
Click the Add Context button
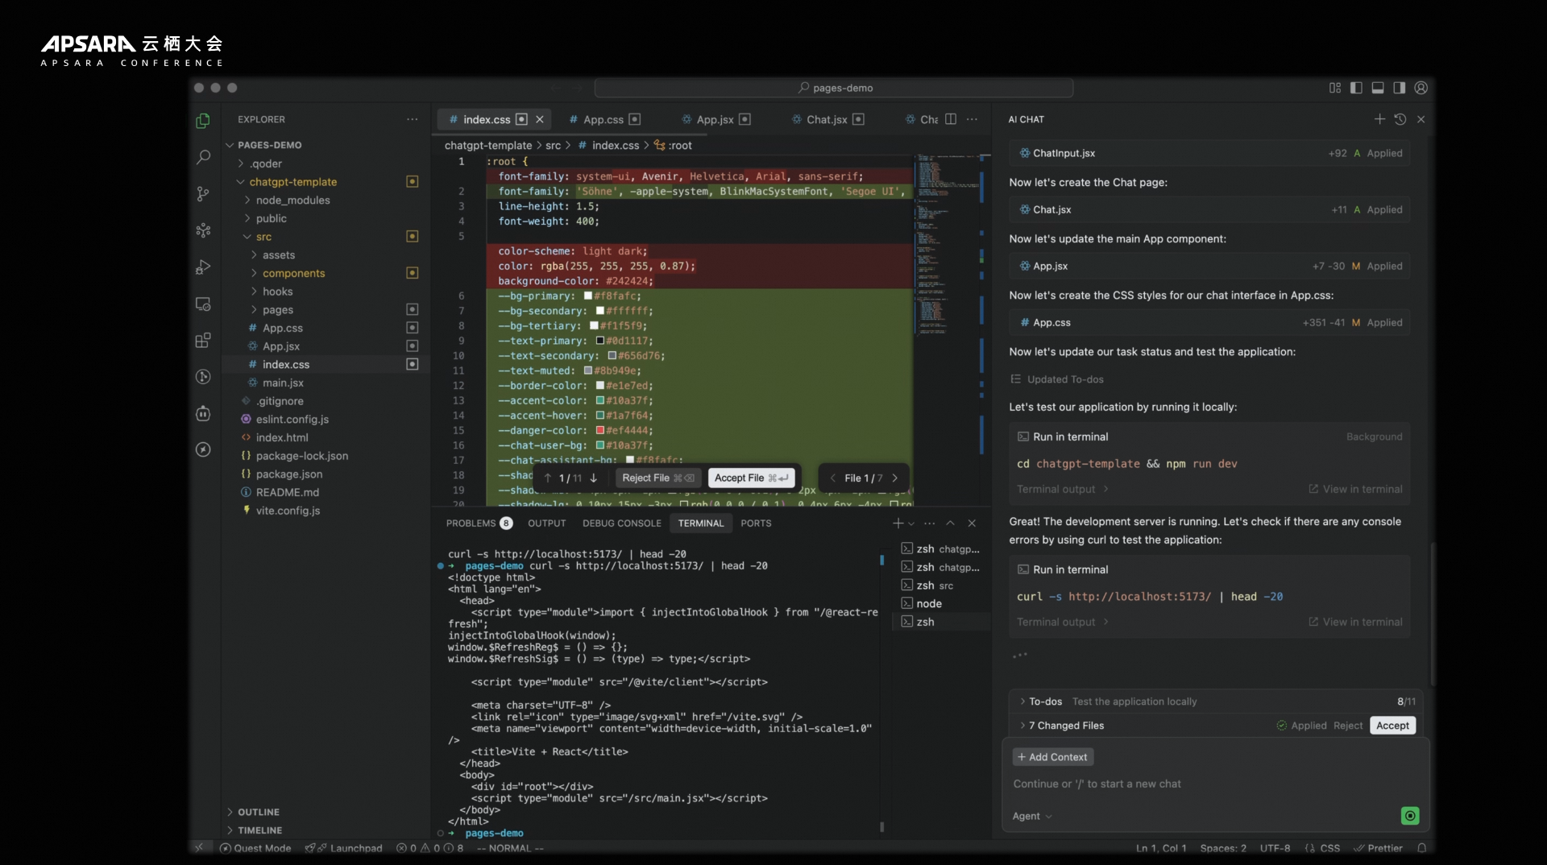[1052, 757]
